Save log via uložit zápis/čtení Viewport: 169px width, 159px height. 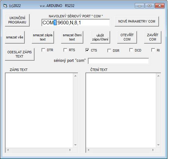100,37
